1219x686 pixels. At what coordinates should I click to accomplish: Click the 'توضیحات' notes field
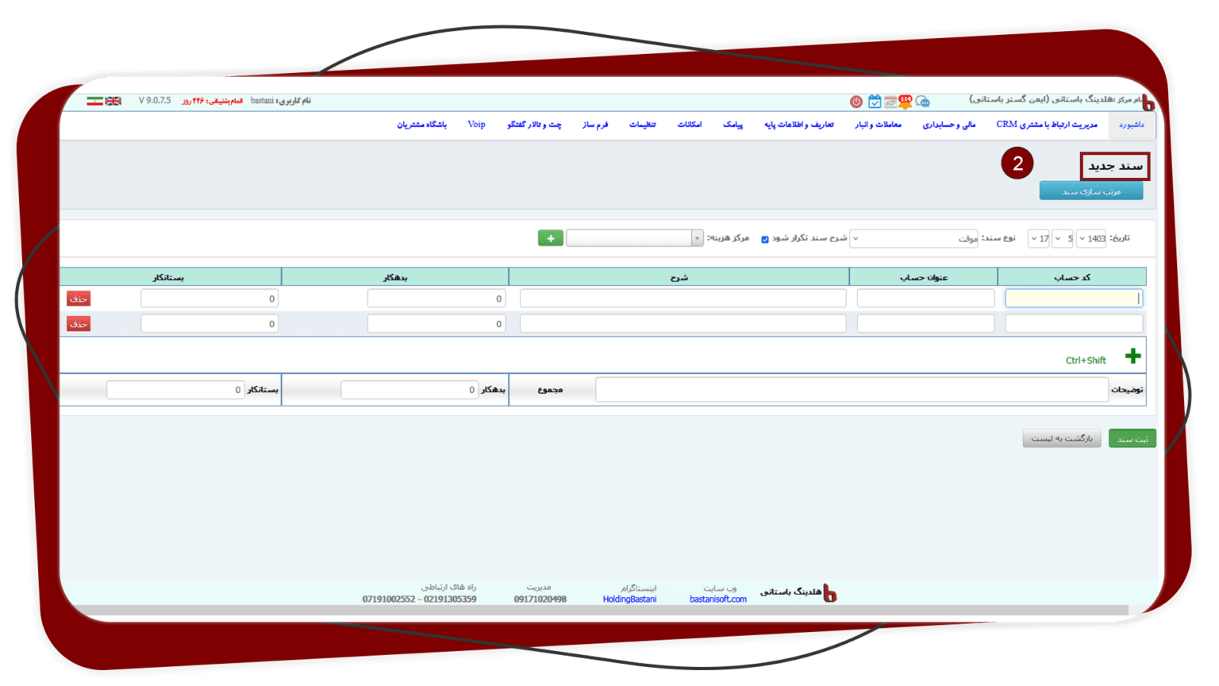click(852, 390)
